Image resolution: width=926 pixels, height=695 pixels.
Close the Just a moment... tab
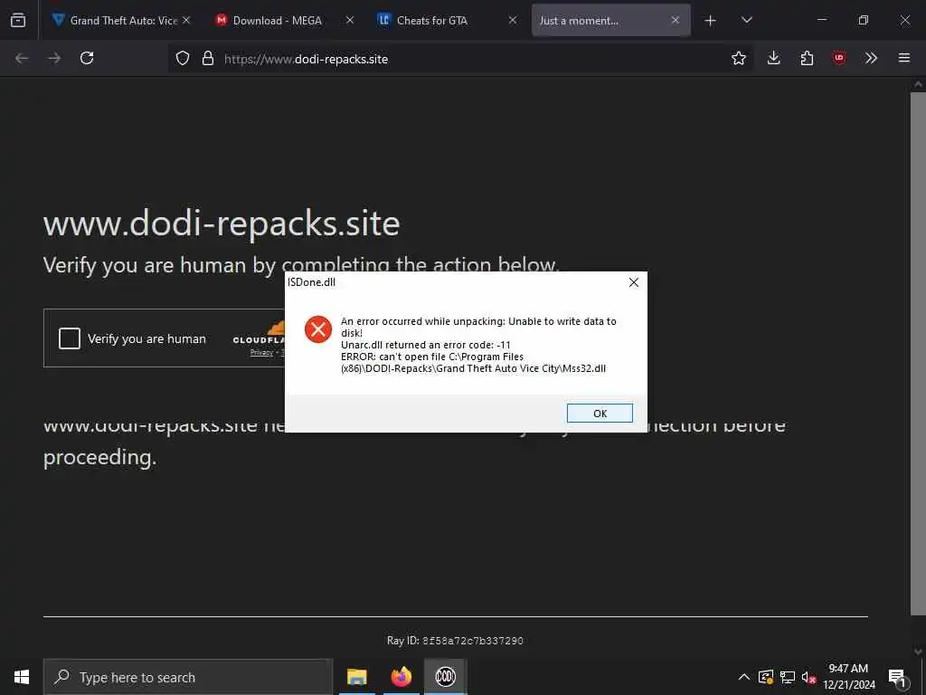676,20
